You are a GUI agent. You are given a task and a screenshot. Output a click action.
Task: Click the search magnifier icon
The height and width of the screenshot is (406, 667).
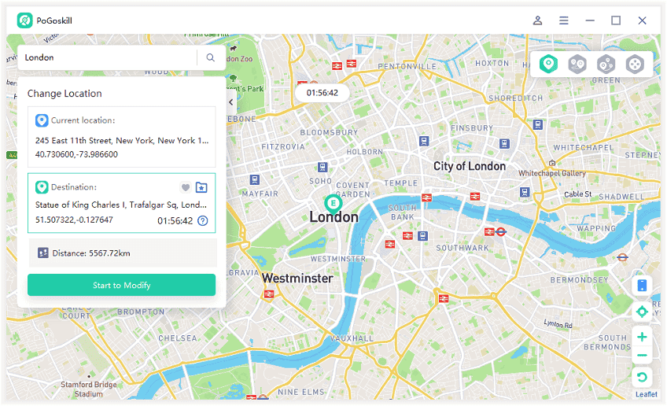point(211,57)
